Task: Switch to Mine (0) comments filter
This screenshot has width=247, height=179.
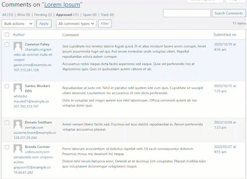Action: coord(24,15)
